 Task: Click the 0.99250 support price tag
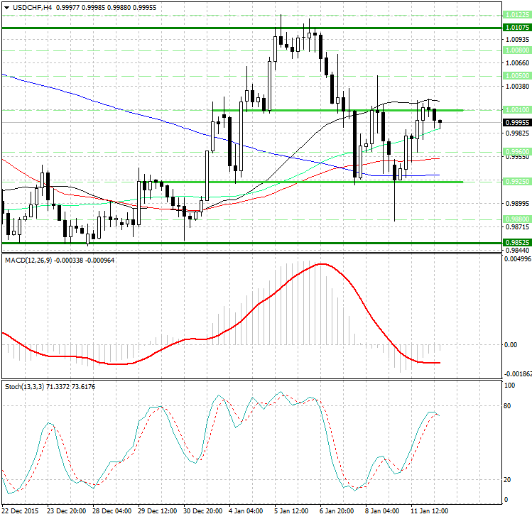pyautogui.click(x=516, y=182)
